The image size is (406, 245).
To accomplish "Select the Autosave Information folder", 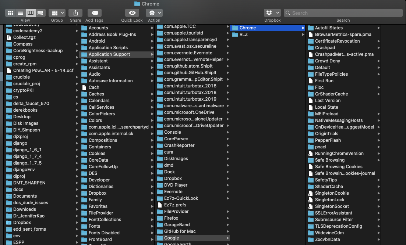I will click(117, 81).
